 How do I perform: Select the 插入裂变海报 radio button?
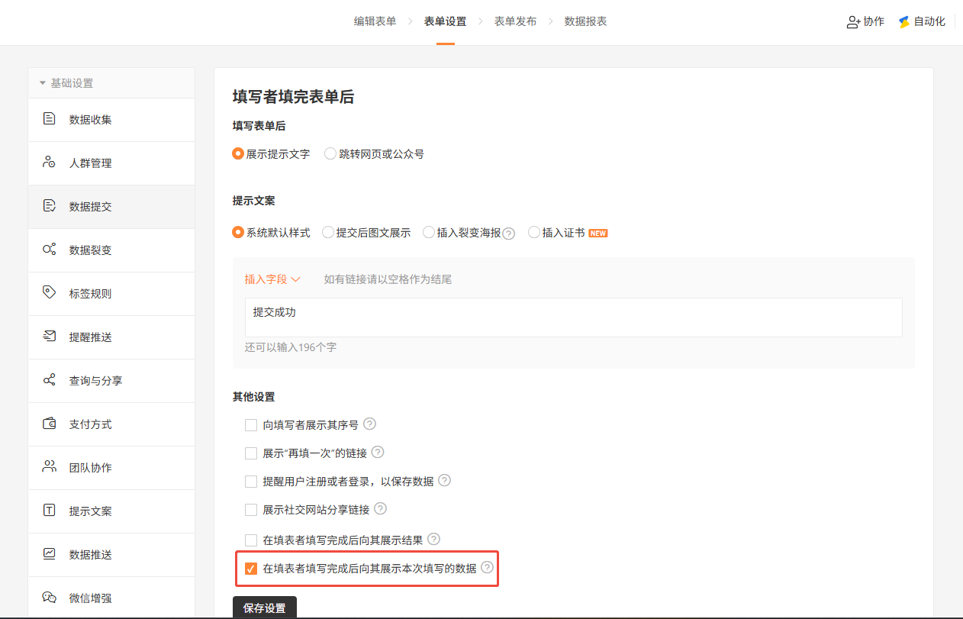429,232
